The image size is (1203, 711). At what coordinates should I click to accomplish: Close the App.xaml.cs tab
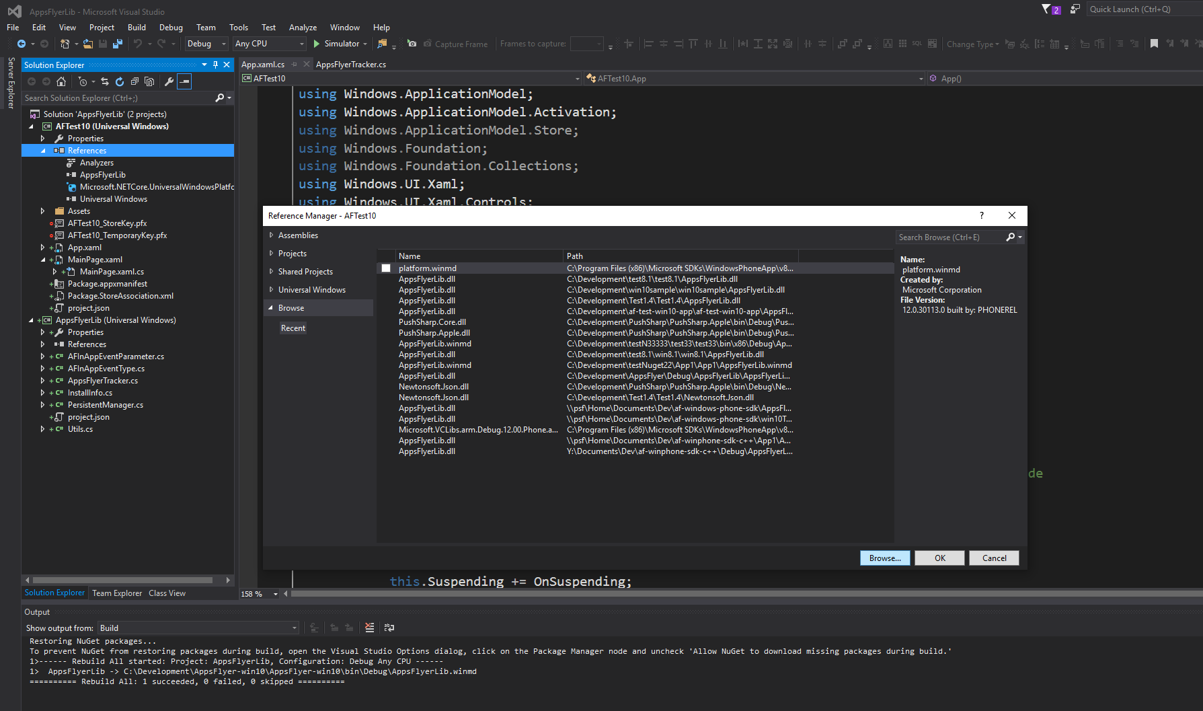307,65
